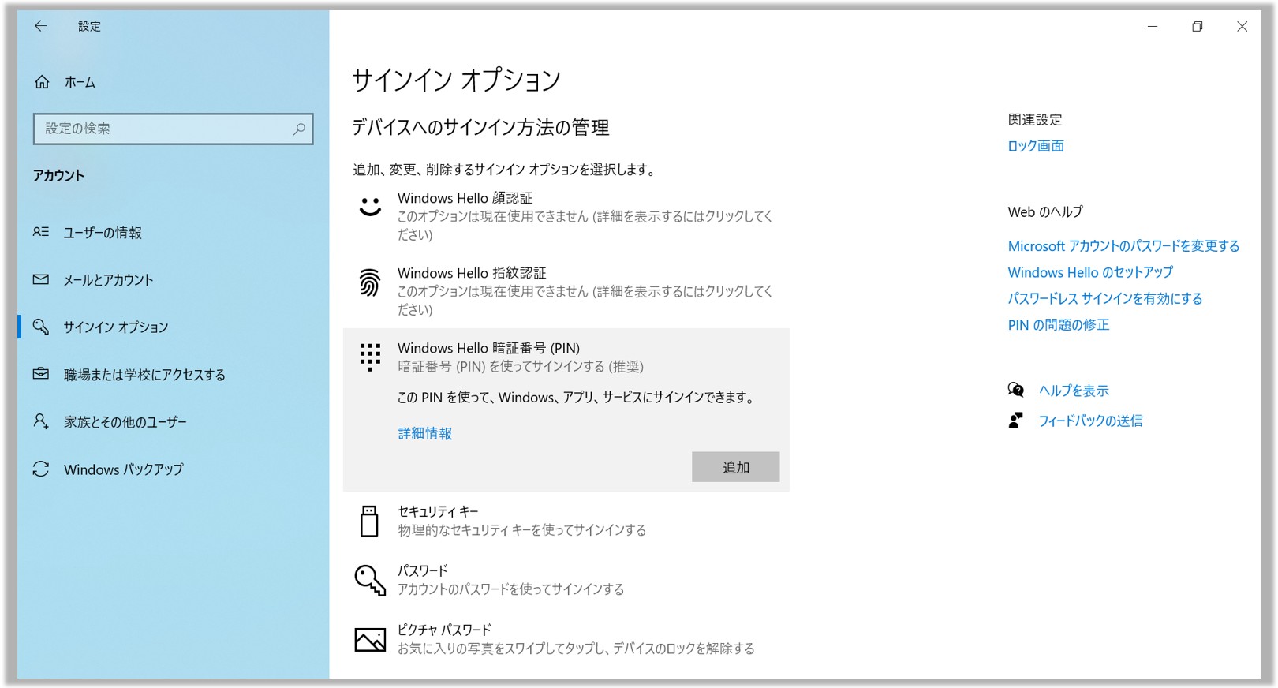Click the デバイスへのサインイン方法の管理 heading
This screenshot has height=688, width=1278.
[480, 128]
